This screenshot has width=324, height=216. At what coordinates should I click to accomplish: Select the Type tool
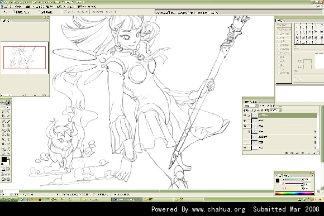8,139
